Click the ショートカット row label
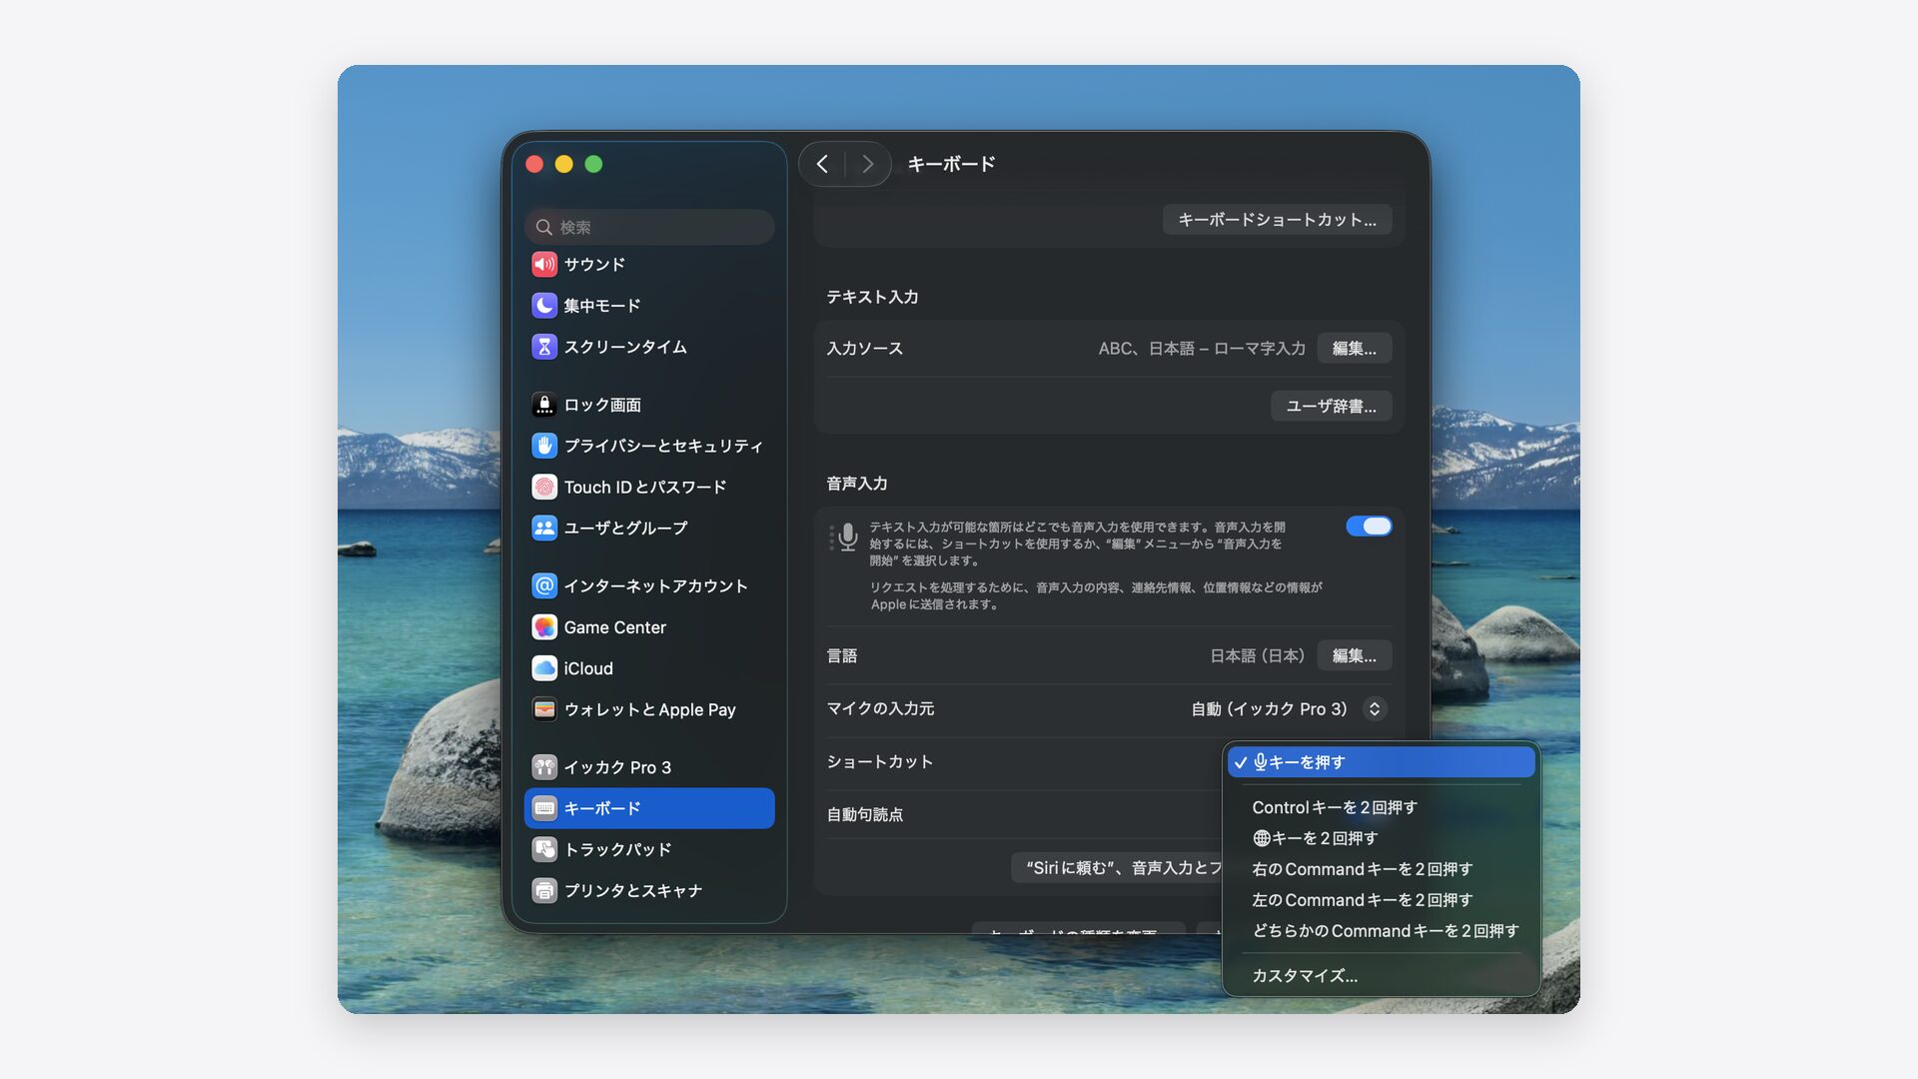This screenshot has width=1918, height=1079. (880, 761)
